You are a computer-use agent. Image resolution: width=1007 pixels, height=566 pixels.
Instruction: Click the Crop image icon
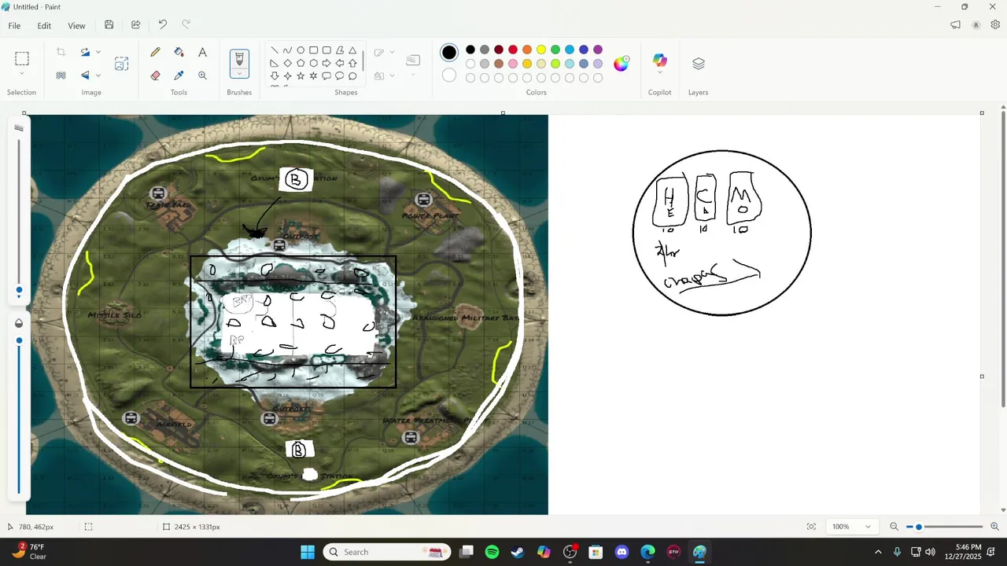(61, 52)
